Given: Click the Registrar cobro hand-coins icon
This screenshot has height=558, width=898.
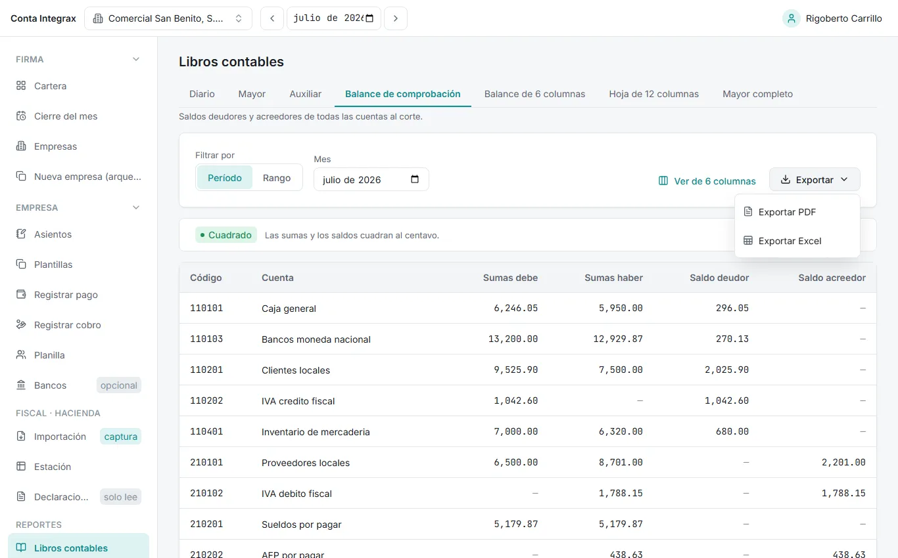Looking at the screenshot, I should point(21,325).
